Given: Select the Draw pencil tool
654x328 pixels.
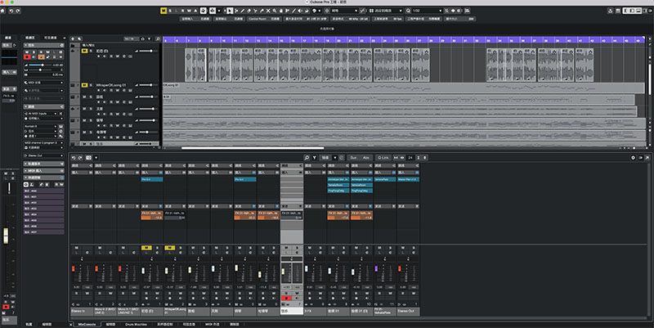Looking at the screenshot, I should pos(242,11).
